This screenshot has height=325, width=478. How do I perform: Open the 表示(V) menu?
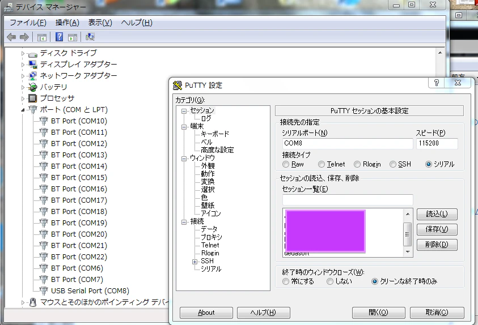(x=100, y=23)
